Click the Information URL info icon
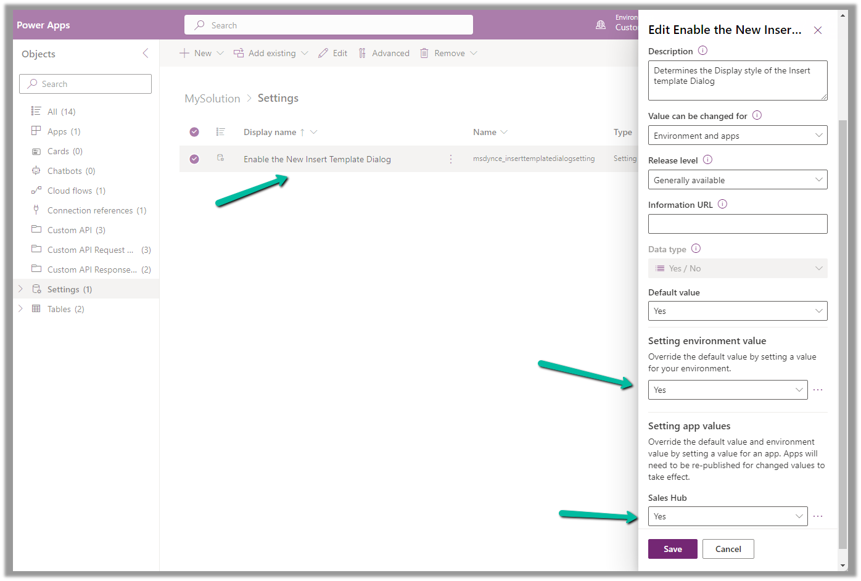 click(x=722, y=204)
